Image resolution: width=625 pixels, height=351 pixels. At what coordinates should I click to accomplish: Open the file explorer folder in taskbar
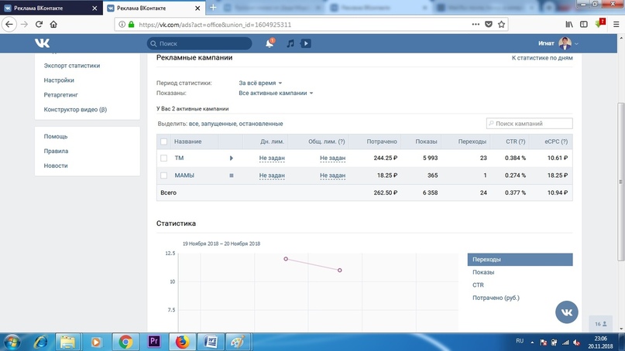pyautogui.click(x=67, y=342)
